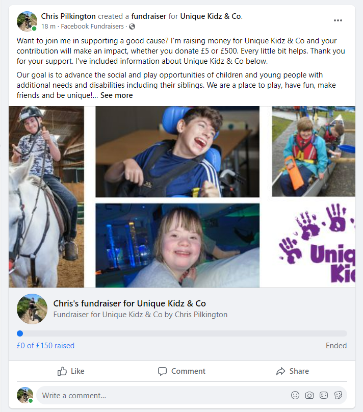Click the fundraiser link in the post header
Image resolution: width=363 pixels, height=412 pixels.
pos(149,16)
